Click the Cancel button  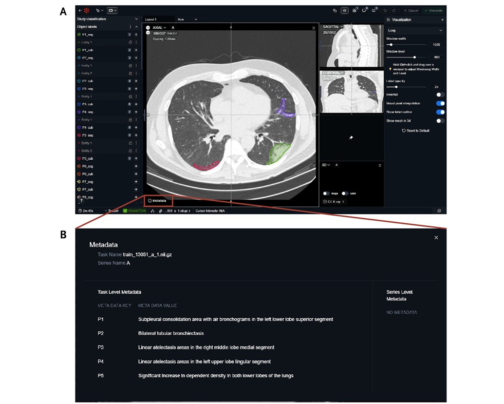point(411,11)
